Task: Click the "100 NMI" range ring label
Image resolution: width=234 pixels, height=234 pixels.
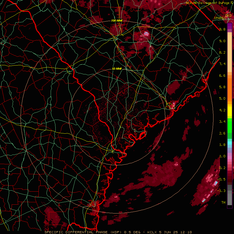Action: (x=117, y=21)
